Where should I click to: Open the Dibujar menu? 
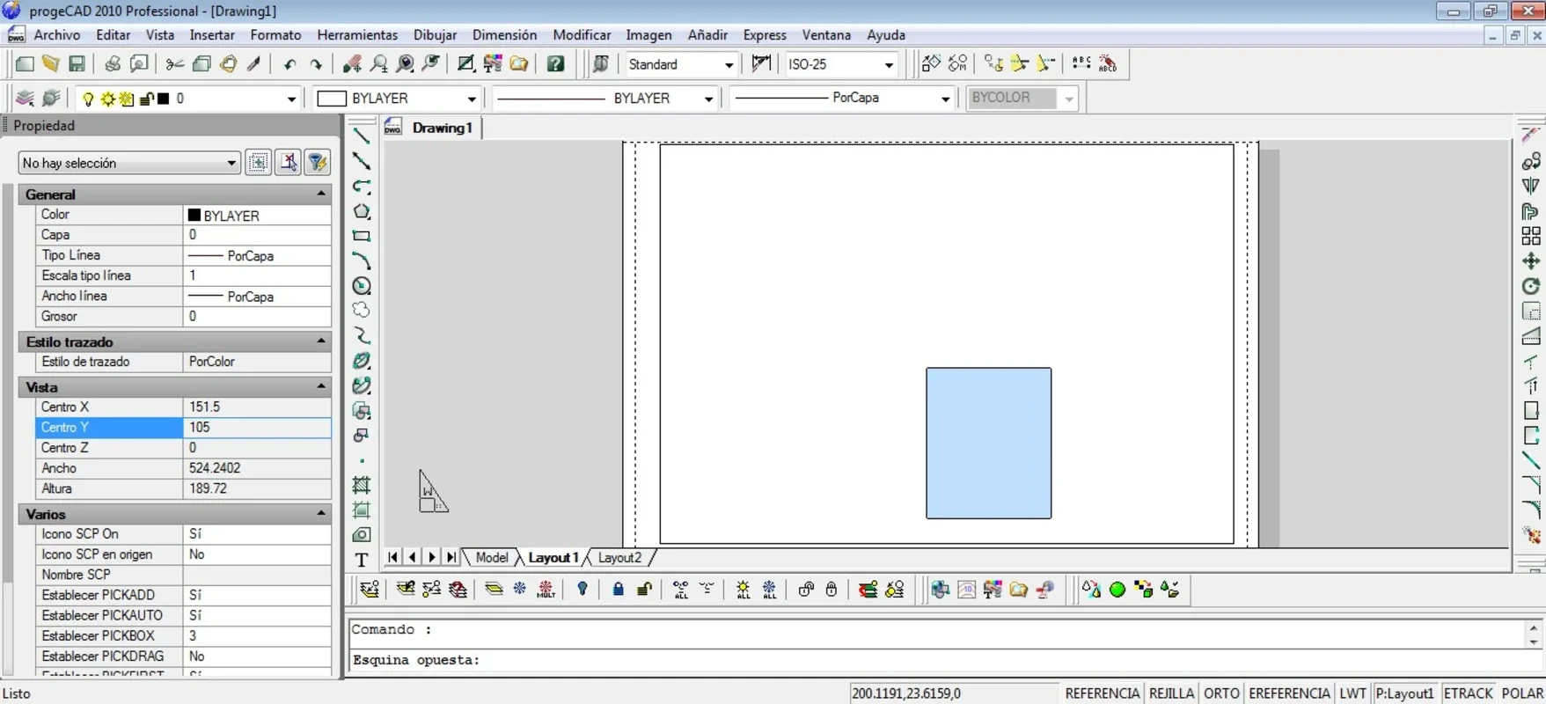tap(435, 35)
